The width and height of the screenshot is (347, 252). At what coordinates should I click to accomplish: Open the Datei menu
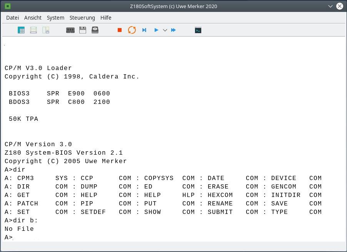(x=12, y=18)
